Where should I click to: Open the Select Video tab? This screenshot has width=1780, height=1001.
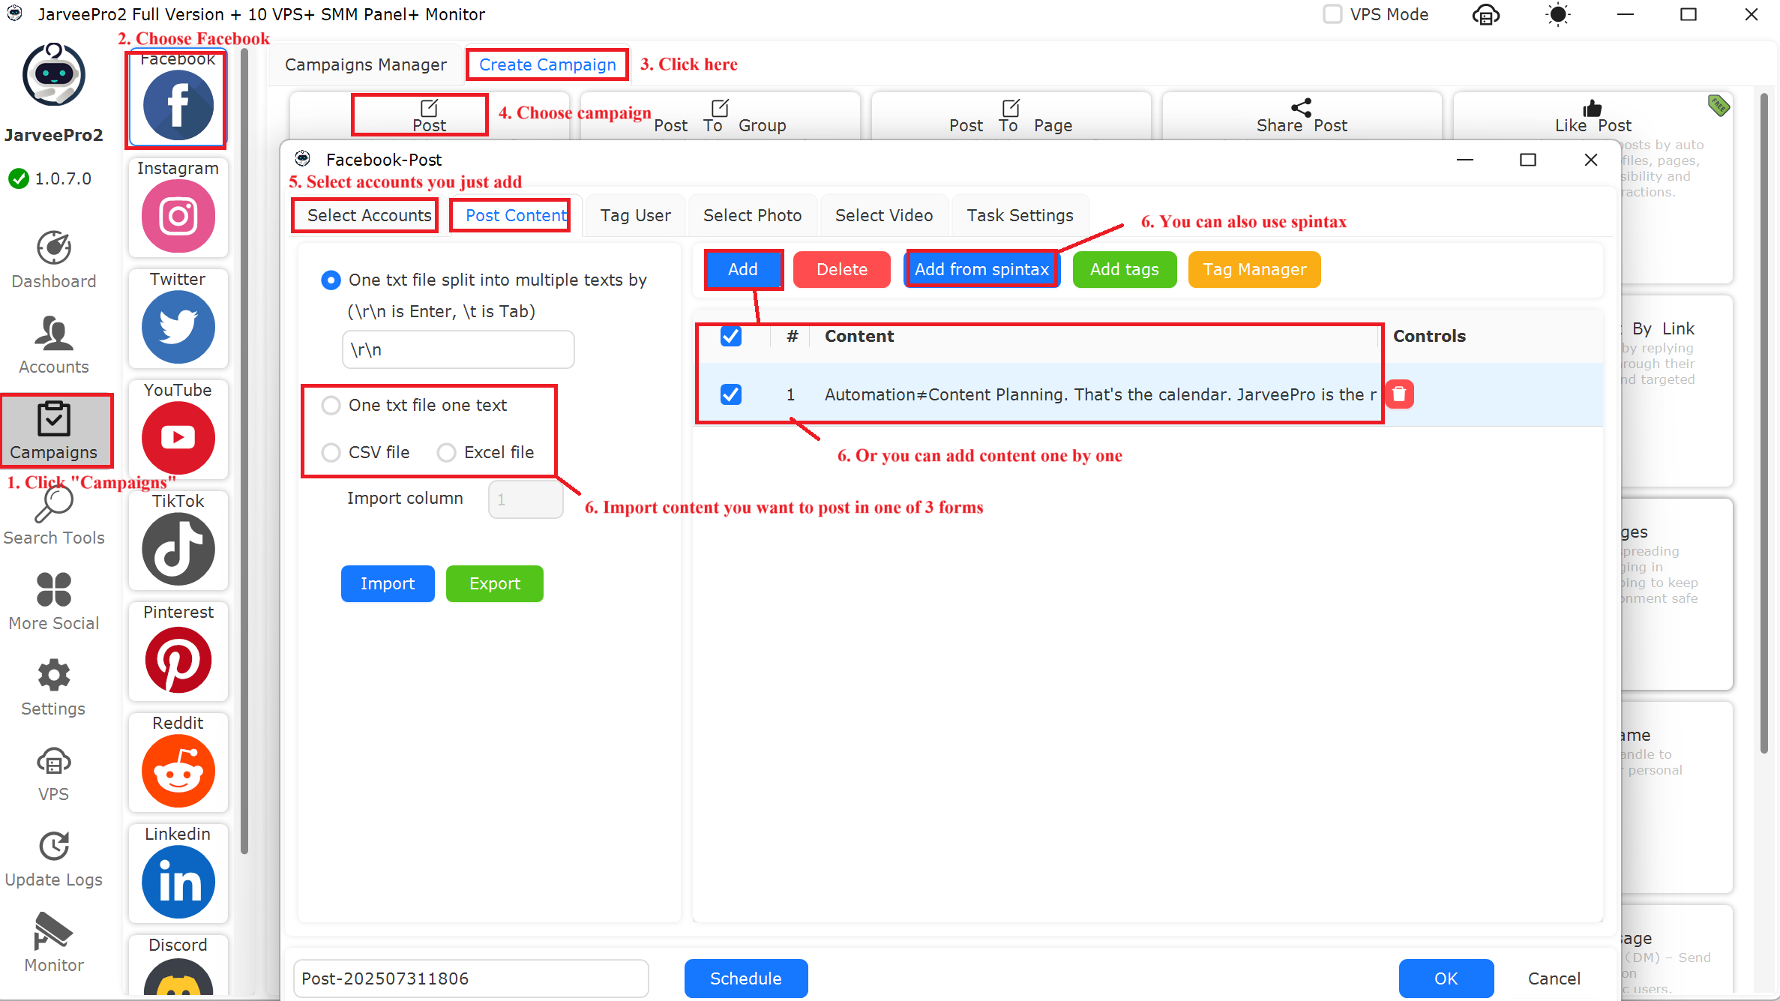coord(884,216)
